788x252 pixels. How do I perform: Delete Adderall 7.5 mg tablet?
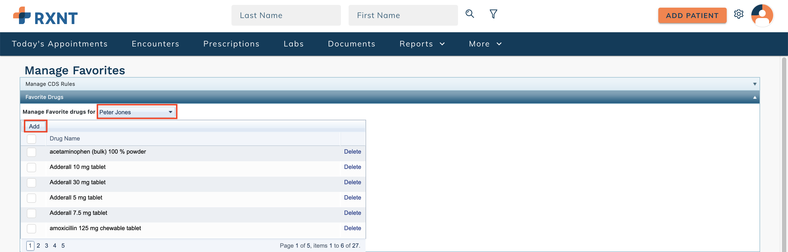(x=352, y=213)
